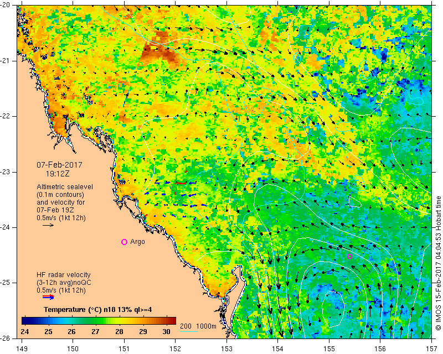Click longitude axis label 151

coord(124,348)
